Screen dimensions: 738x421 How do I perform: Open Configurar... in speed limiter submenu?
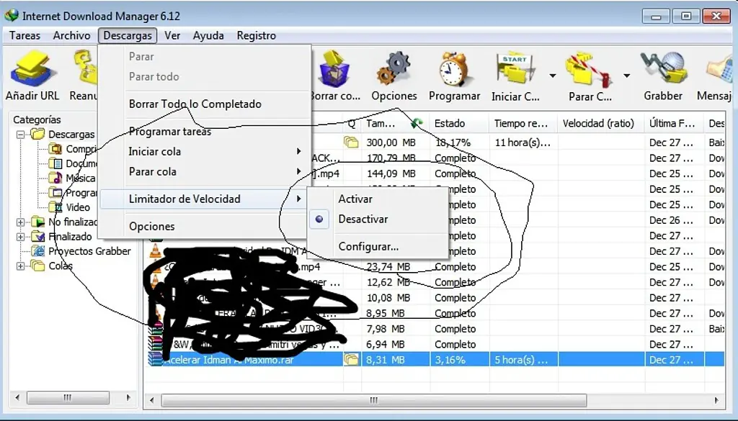click(x=368, y=246)
